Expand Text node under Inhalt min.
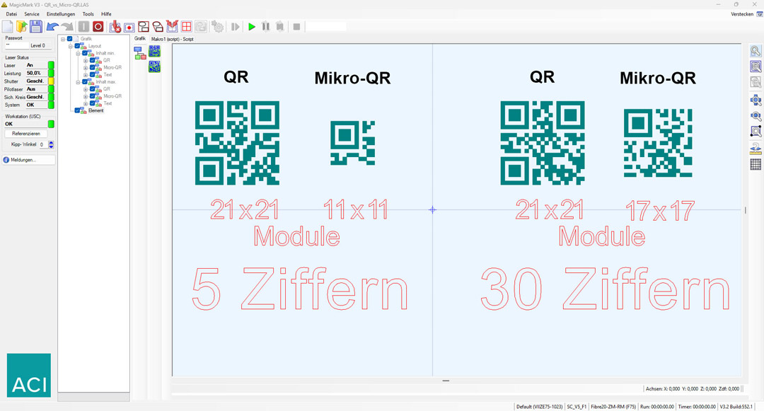 pos(86,75)
